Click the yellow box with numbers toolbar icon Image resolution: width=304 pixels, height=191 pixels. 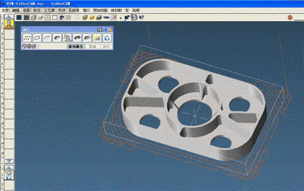tap(92, 18)
